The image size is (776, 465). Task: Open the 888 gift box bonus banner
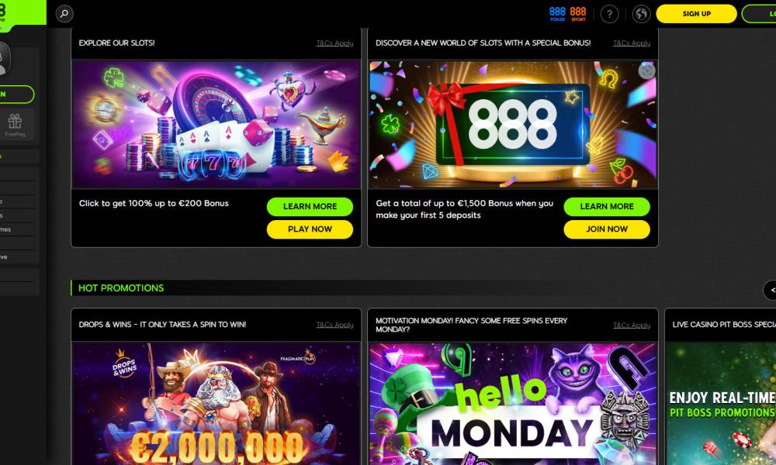513,125
